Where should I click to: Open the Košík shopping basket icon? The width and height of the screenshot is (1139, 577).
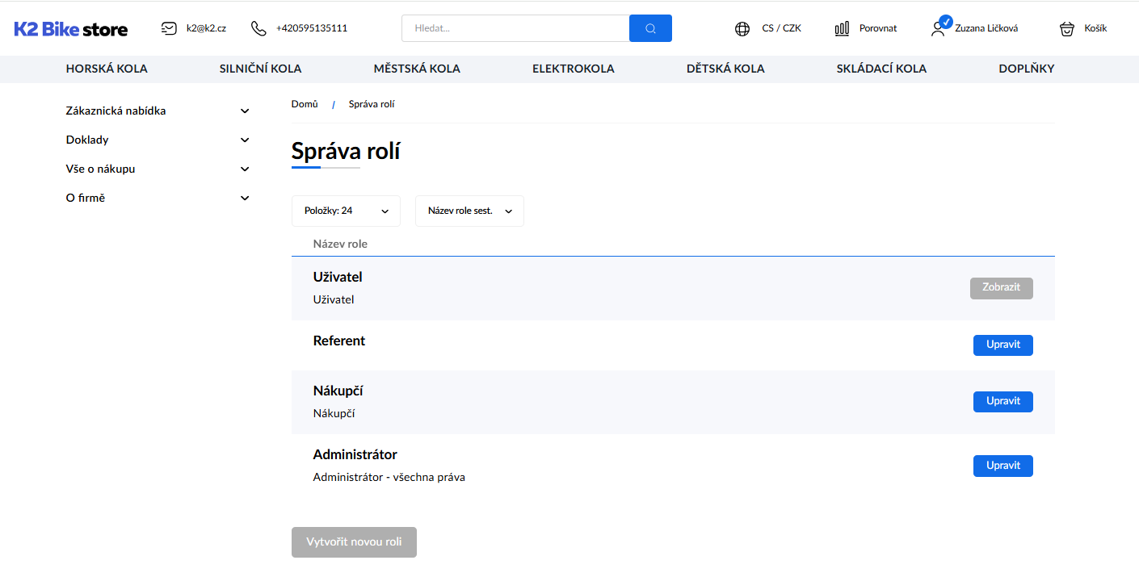(1067, 29)
